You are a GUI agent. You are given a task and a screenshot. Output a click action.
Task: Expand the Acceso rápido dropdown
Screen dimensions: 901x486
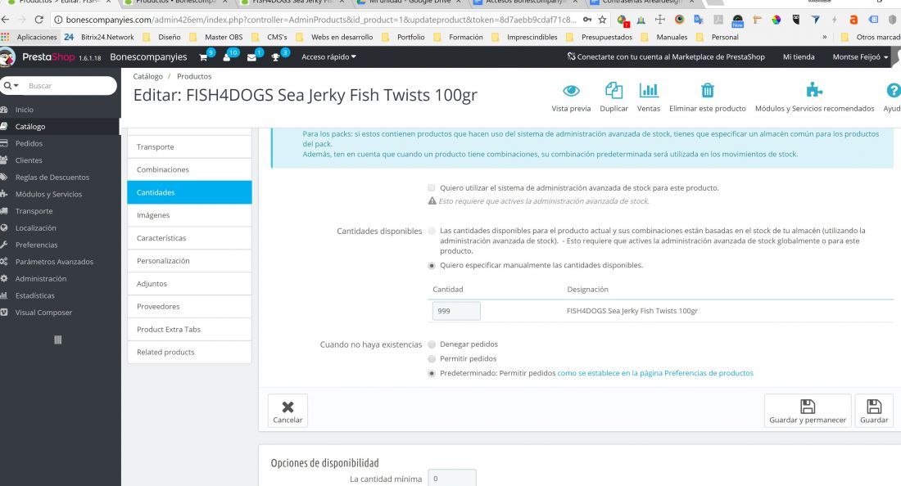coord(328,56)
